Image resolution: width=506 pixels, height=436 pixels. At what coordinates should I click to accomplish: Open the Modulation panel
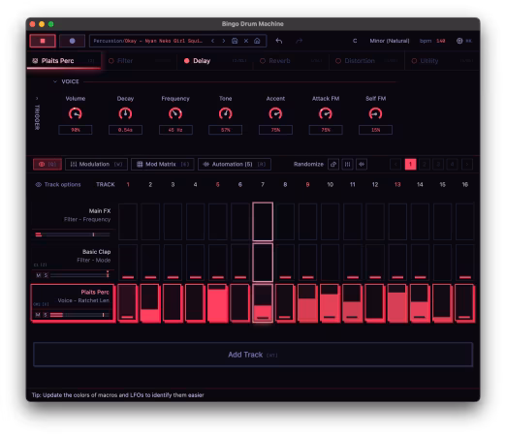click(96, 165)
